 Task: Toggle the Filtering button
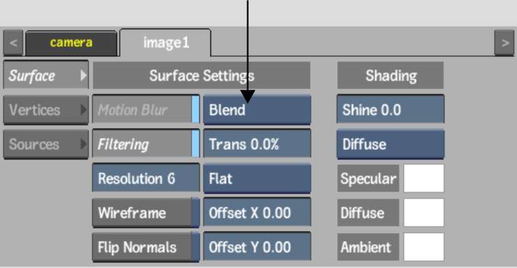tap(146, 144)
